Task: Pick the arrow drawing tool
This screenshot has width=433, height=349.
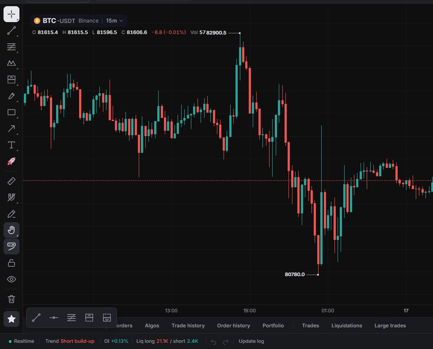Action: click(x=11, y=129)
